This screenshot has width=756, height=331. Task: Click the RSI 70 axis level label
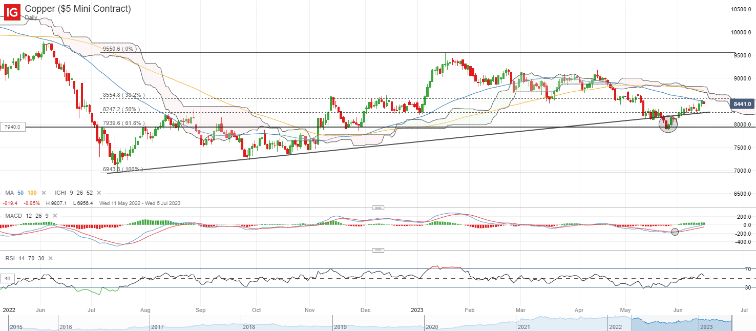(747, 268)
